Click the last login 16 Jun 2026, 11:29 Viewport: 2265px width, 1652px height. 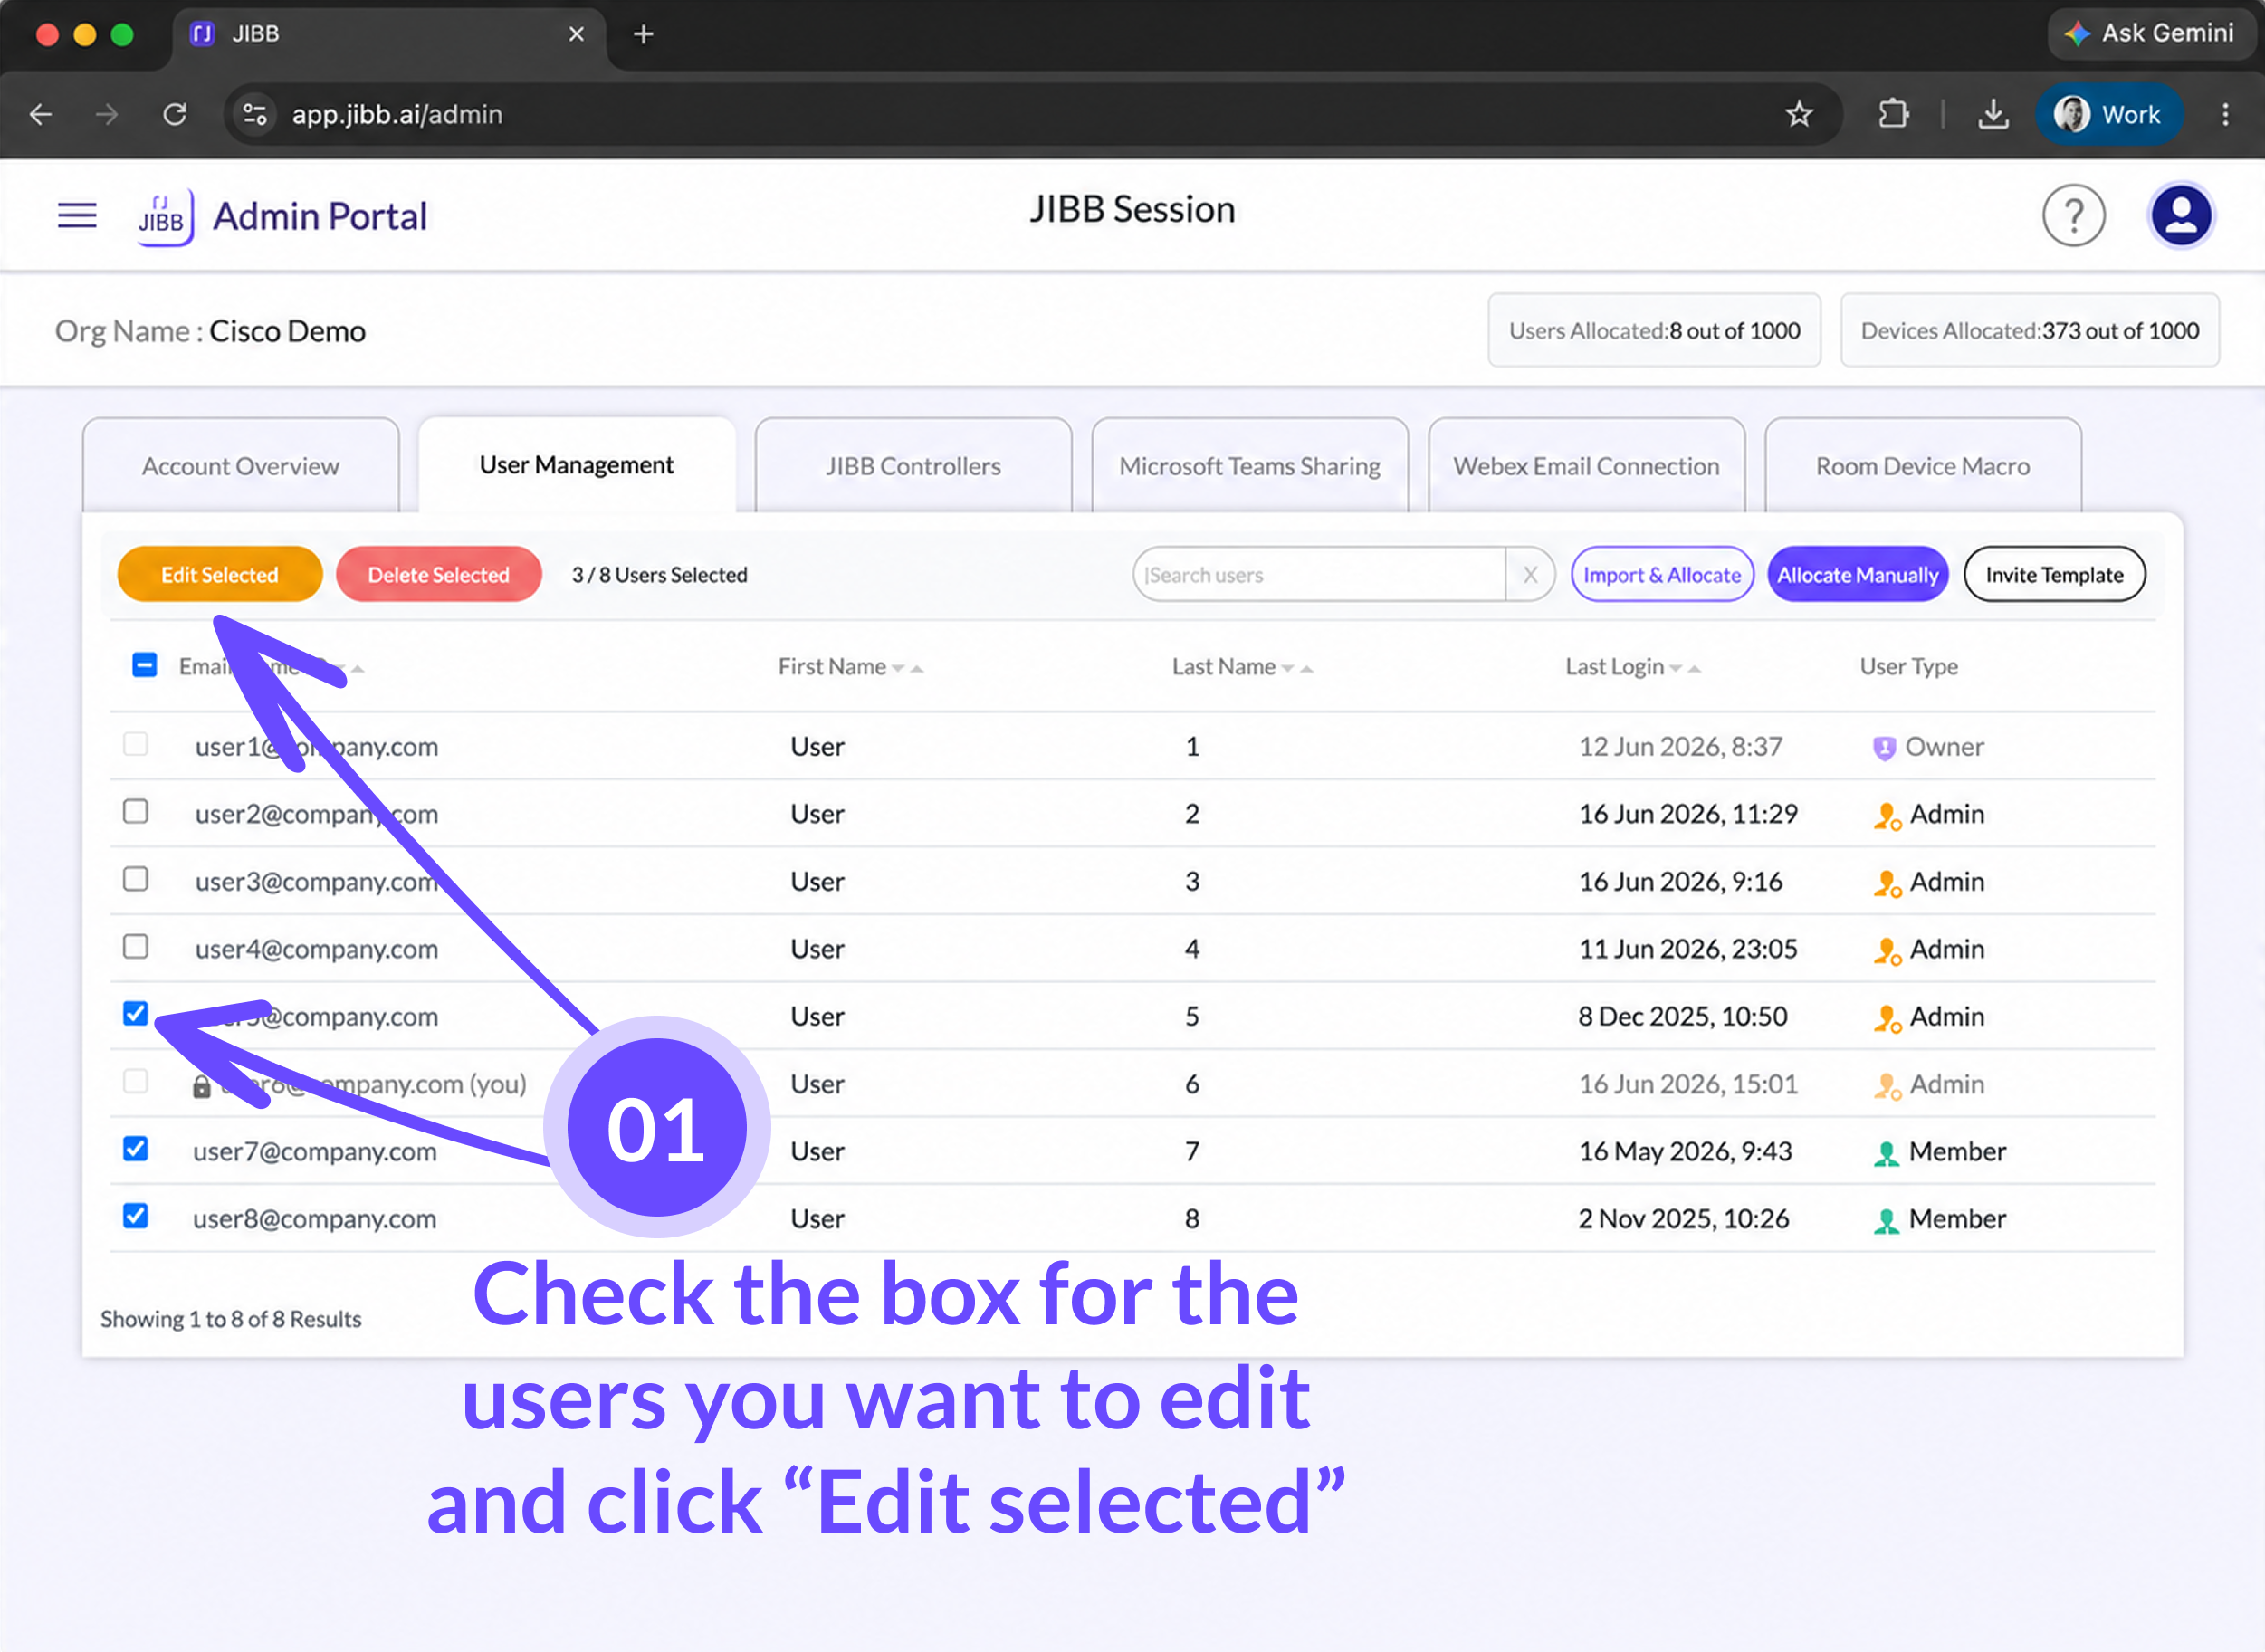pos(1688,814)
